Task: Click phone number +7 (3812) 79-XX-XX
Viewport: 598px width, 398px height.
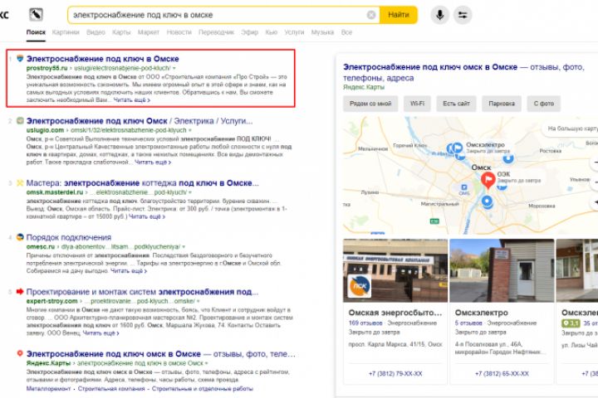Action: [395, 374]
